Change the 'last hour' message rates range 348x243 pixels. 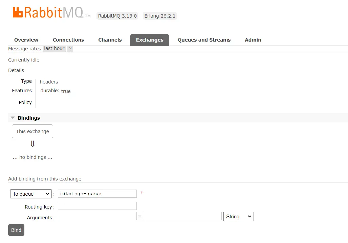pyautogui.click(x=54, y=49)
